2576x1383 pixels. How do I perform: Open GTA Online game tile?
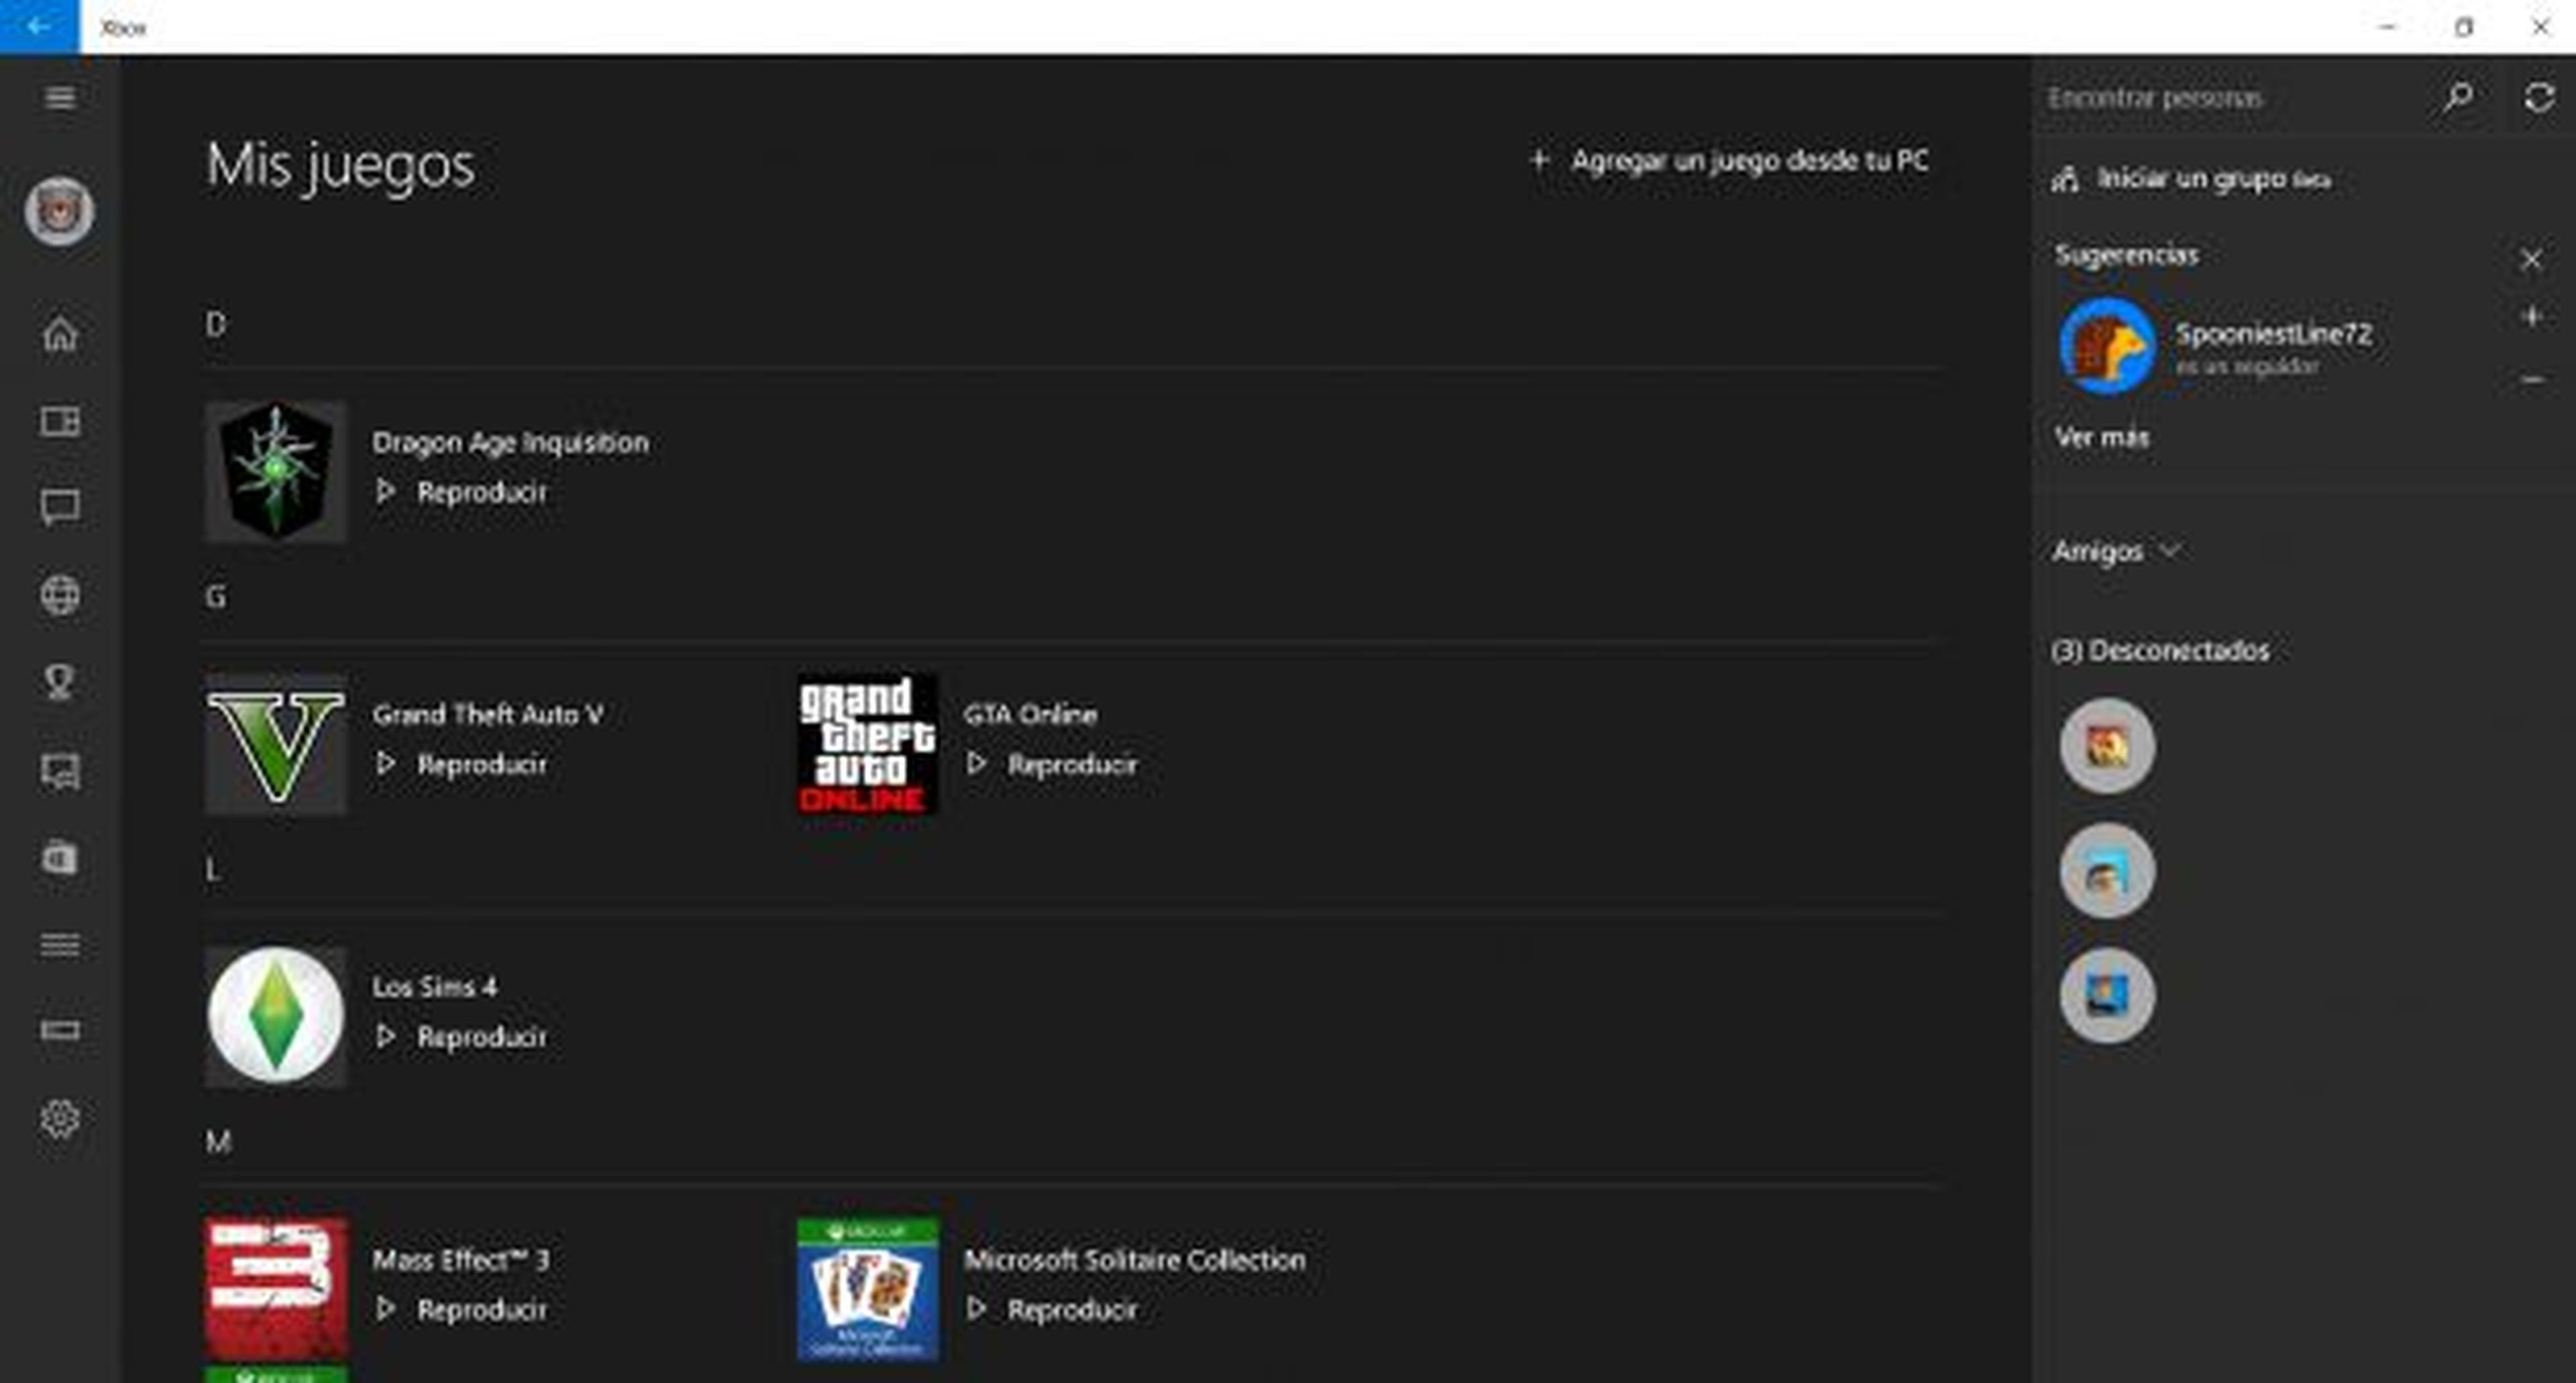[867, 744]
